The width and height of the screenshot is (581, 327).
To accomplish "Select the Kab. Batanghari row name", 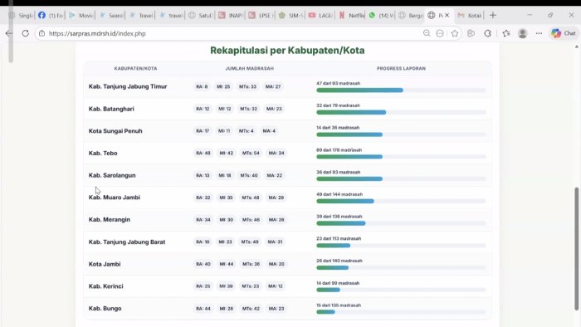I will [111, 109].
